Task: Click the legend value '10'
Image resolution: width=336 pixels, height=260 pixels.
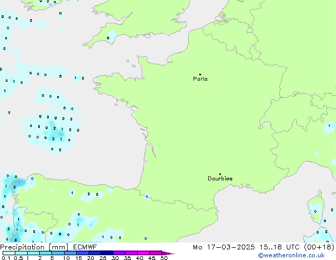Action: [x=66, y=258]
